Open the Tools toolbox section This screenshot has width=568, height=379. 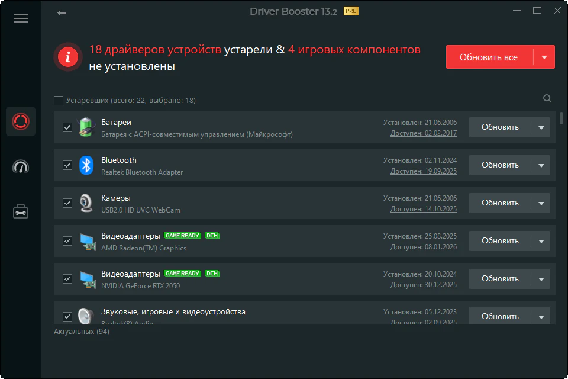coord(21,211)
